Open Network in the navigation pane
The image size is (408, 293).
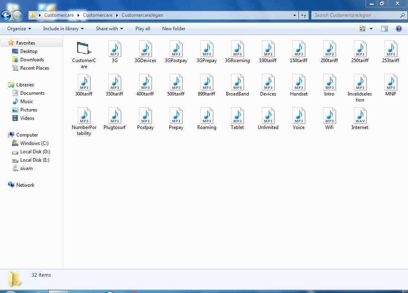tap(25, 185)
